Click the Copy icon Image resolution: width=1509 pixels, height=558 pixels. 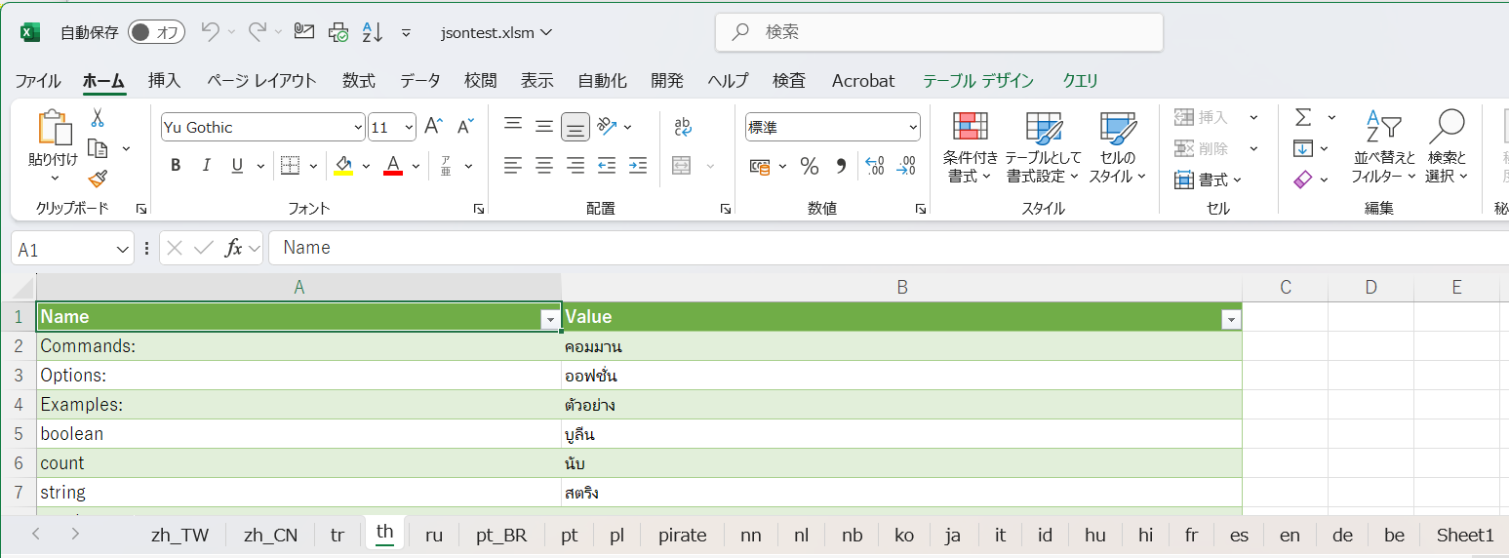click(x=97, y=148)
